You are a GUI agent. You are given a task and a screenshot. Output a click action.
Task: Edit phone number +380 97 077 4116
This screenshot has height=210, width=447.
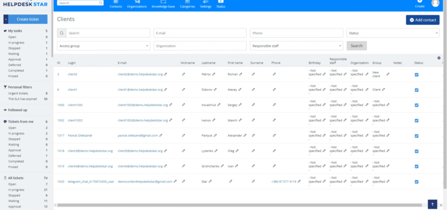coord(299,181)
